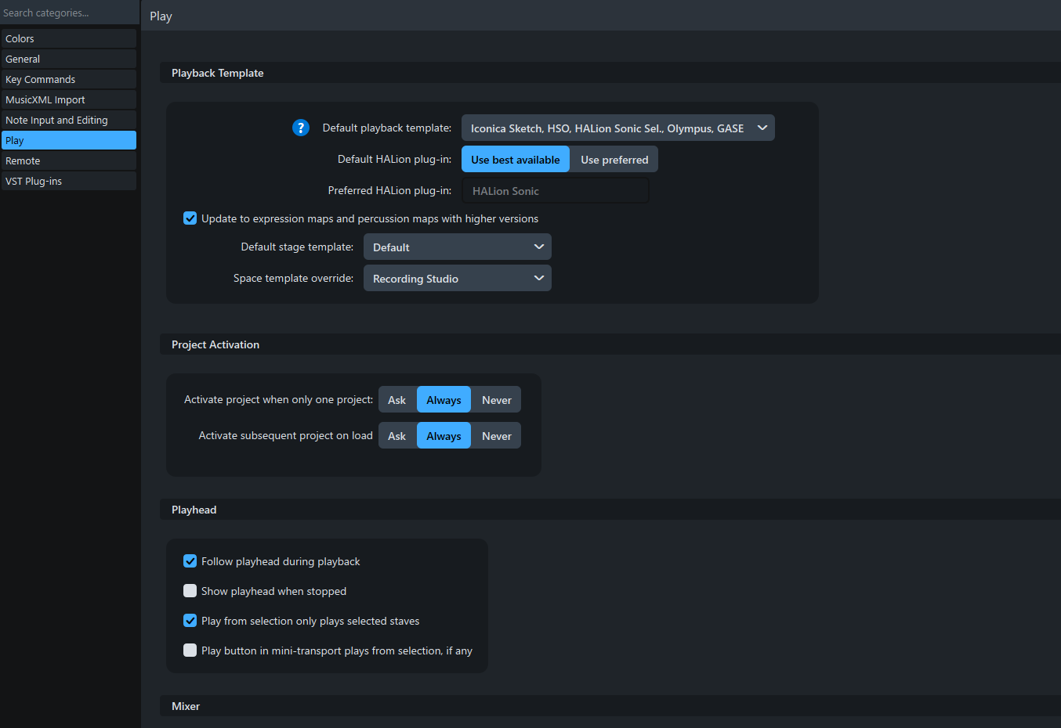Disable Follow playhead during playback

click(x=190, y=561)
